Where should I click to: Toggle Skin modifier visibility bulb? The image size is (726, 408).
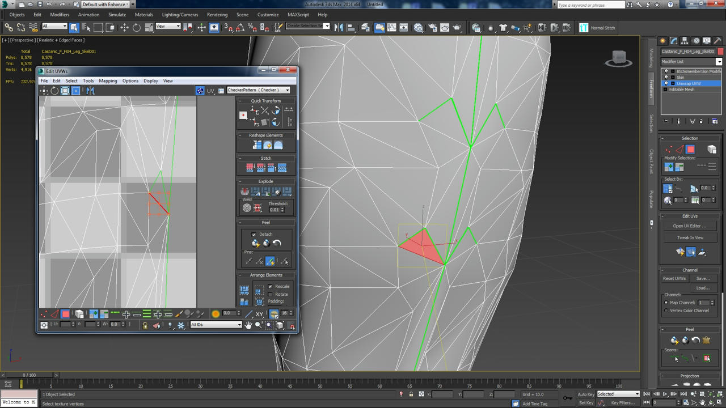pyautogui.click(x=666, y=77)
